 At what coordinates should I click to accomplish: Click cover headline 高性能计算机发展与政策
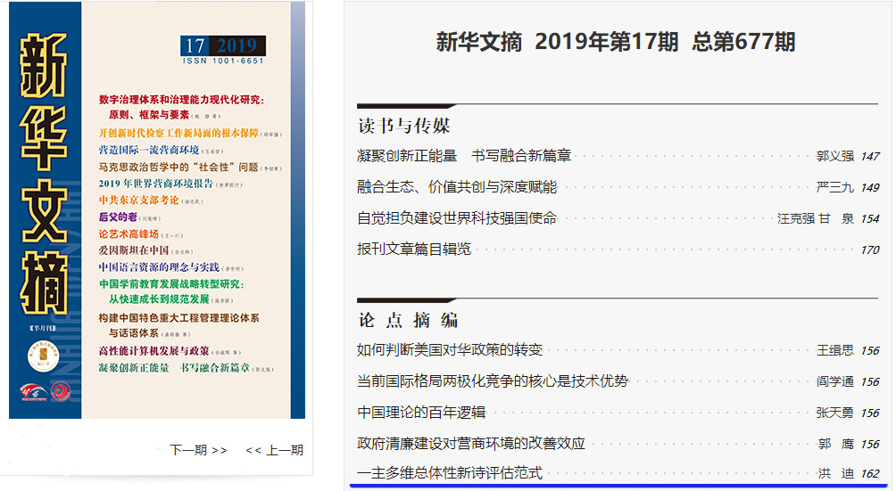click(x=153, y=351)
